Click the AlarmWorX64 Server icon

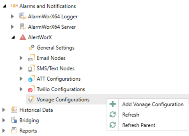tap(23, 27)
